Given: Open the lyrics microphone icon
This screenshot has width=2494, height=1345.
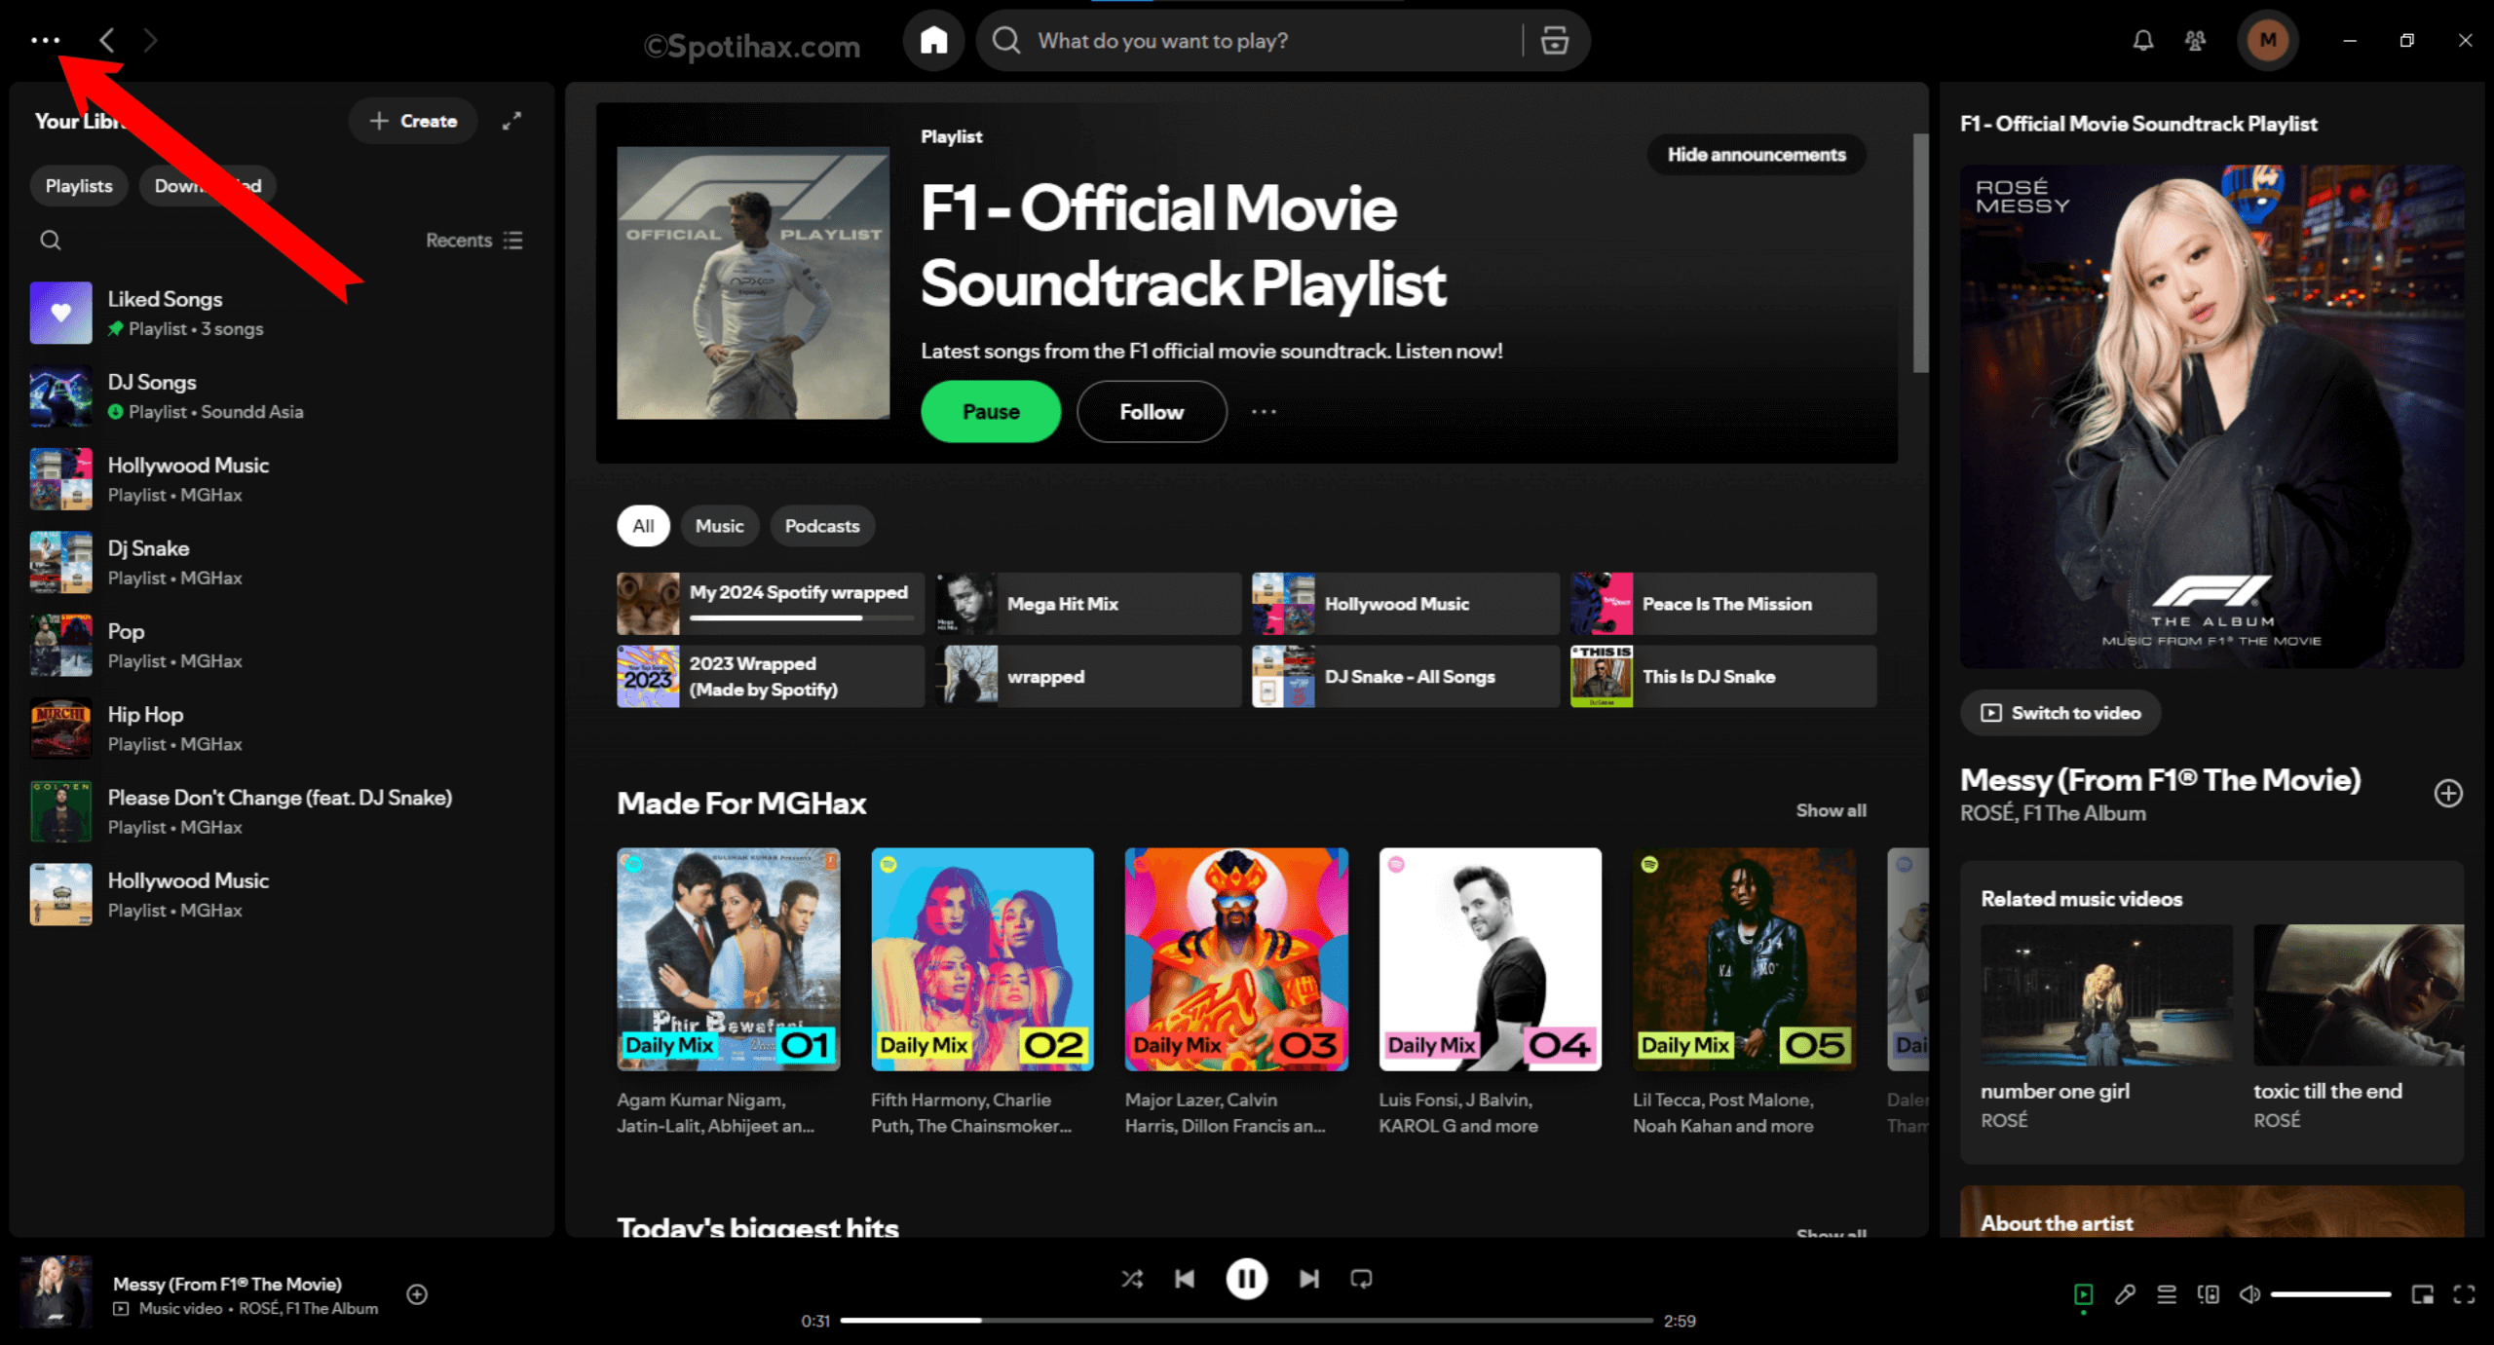Looking at the screenshot, I should coord(2125,1294).
